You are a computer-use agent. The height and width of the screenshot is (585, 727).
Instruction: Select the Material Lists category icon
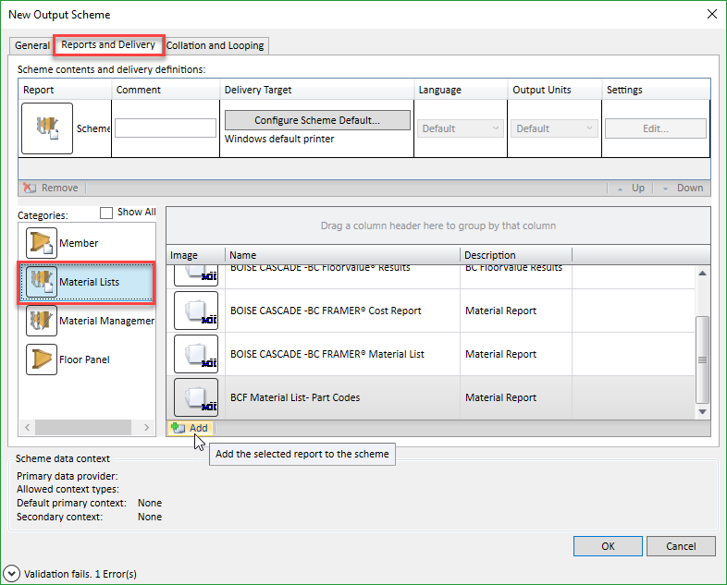coord(42,282)
